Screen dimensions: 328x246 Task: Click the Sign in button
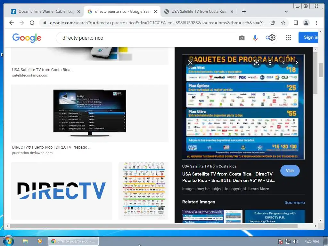(x=308, y=37)
